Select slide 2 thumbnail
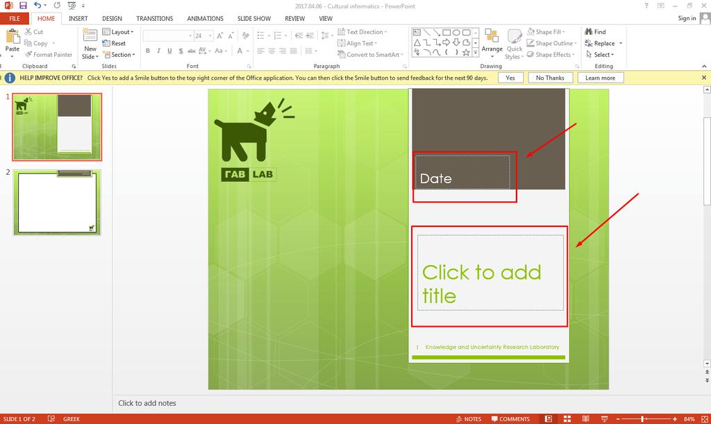The image size is (711, 424). (x=57, y=202)
